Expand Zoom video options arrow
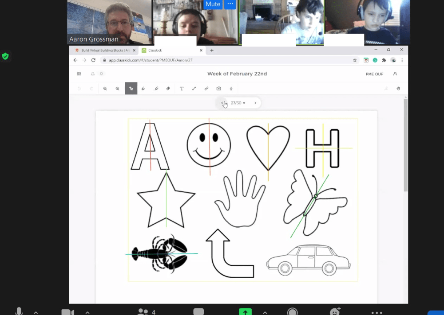This screenshot has width=444, height=315. pos(87,312)
